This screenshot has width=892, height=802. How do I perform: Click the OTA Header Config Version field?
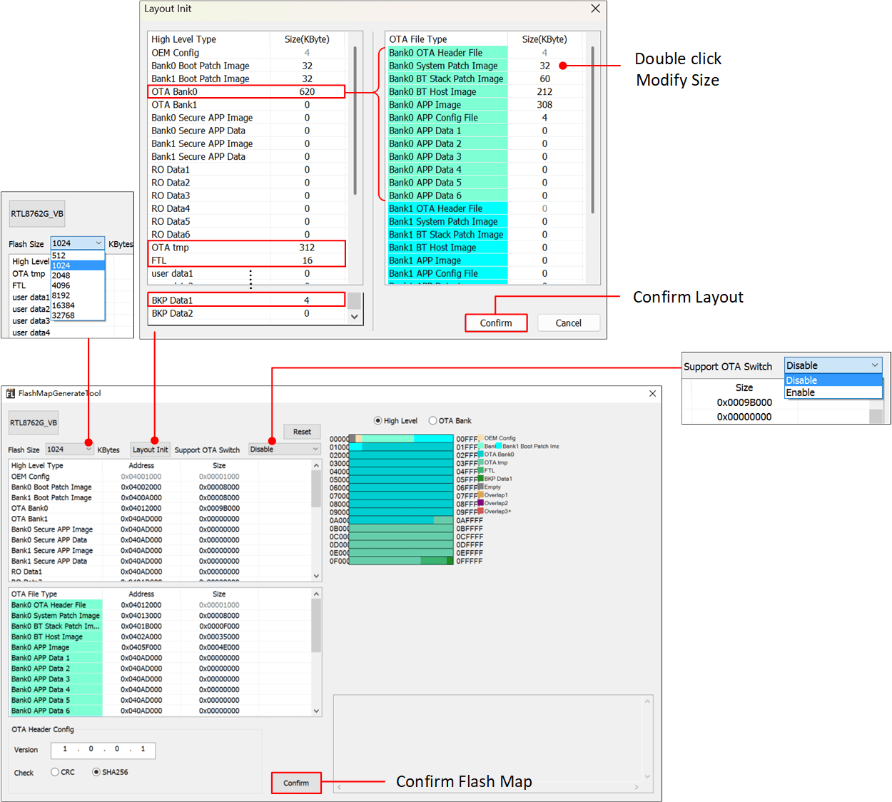[x=103, y=750]
